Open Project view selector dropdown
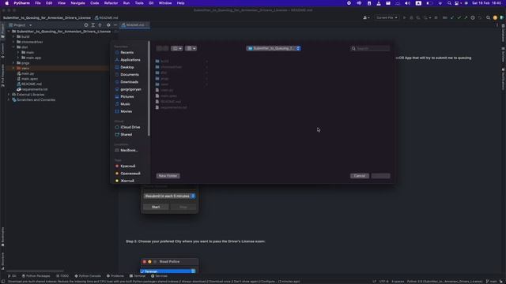The image size is (506, 284). pos(21,25)
